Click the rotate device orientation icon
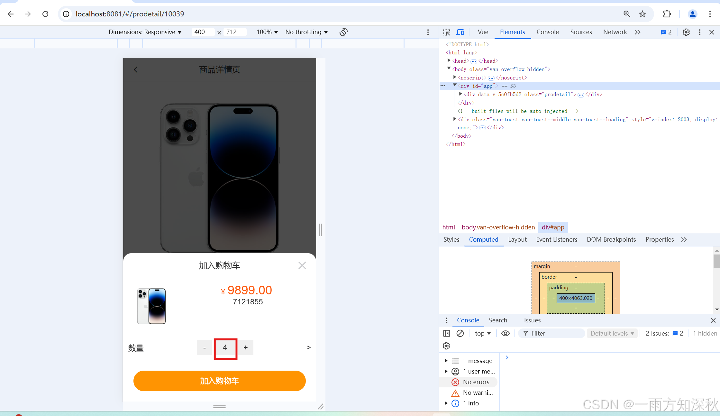 pos(343,32)
